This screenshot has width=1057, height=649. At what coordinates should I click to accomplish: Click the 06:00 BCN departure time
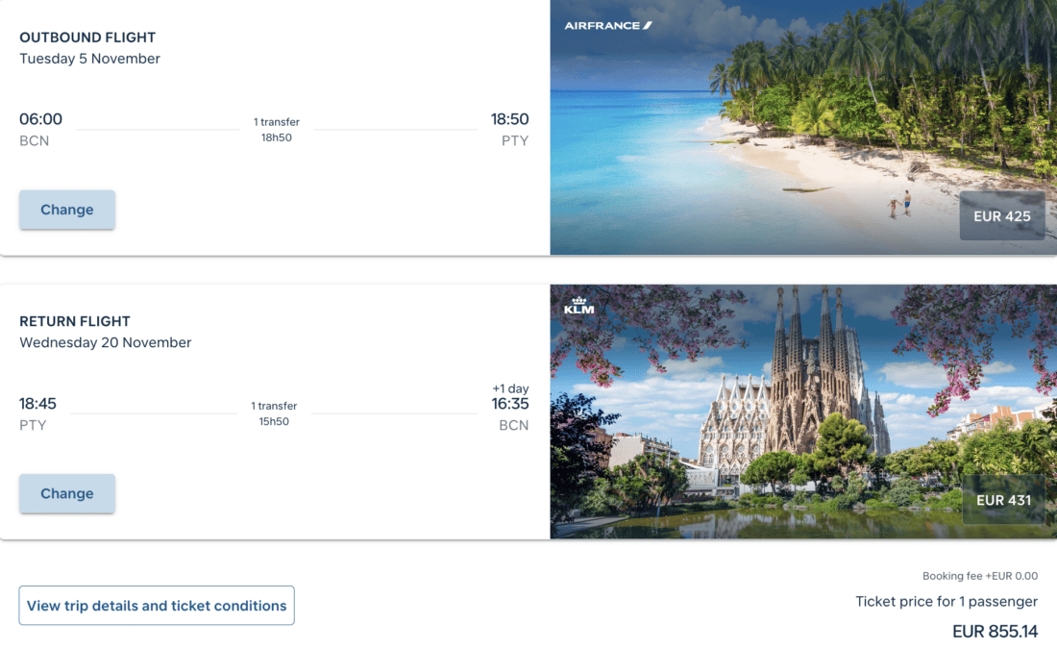(40, 129)
